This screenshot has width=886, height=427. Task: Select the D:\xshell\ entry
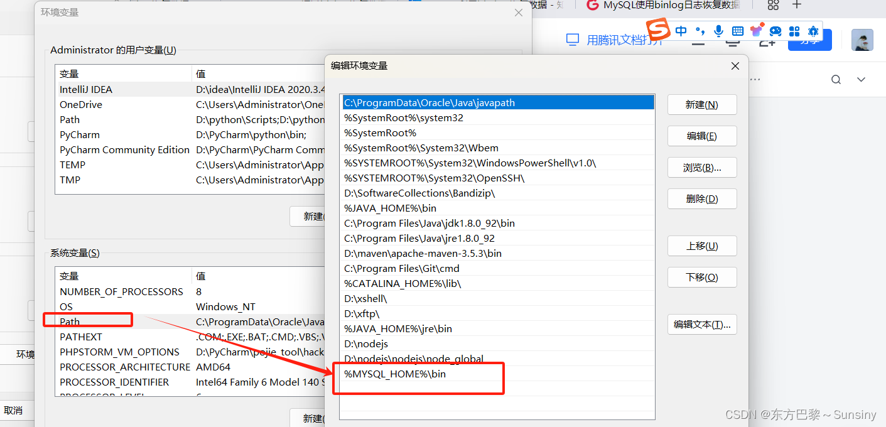(x=499, y=299)
